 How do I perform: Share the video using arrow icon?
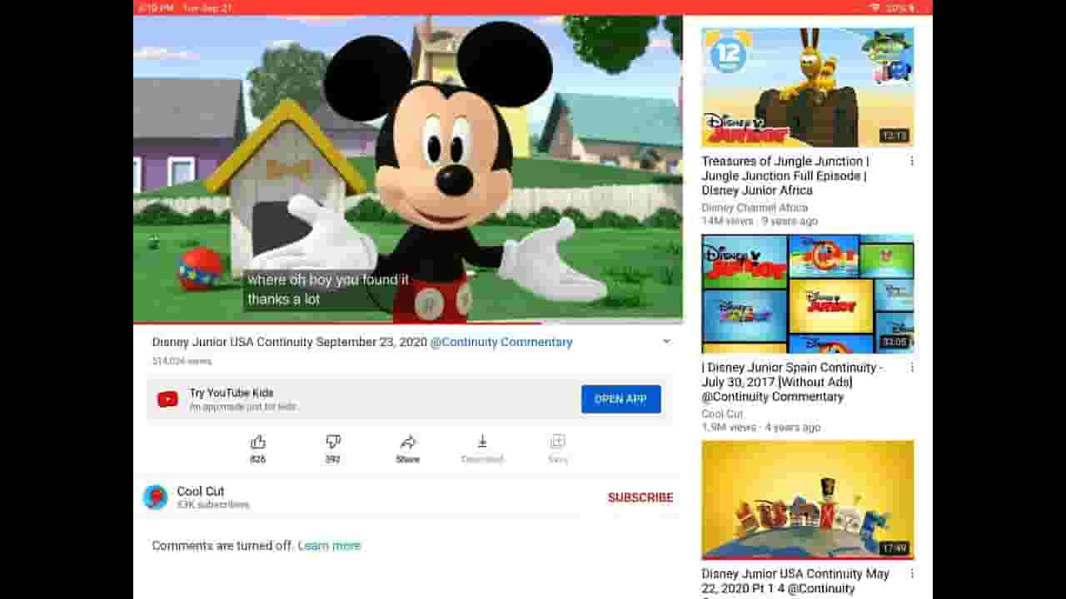(x=408, y=442)
